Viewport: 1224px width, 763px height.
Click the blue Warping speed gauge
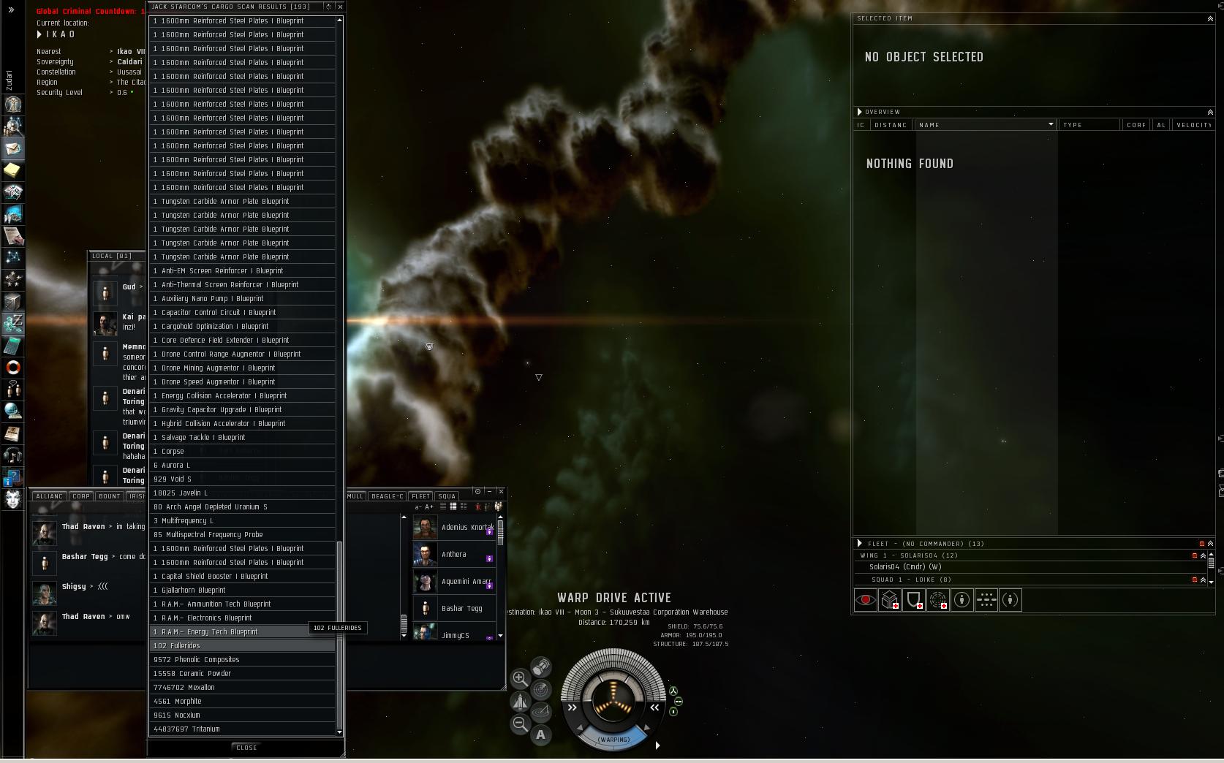613,739
